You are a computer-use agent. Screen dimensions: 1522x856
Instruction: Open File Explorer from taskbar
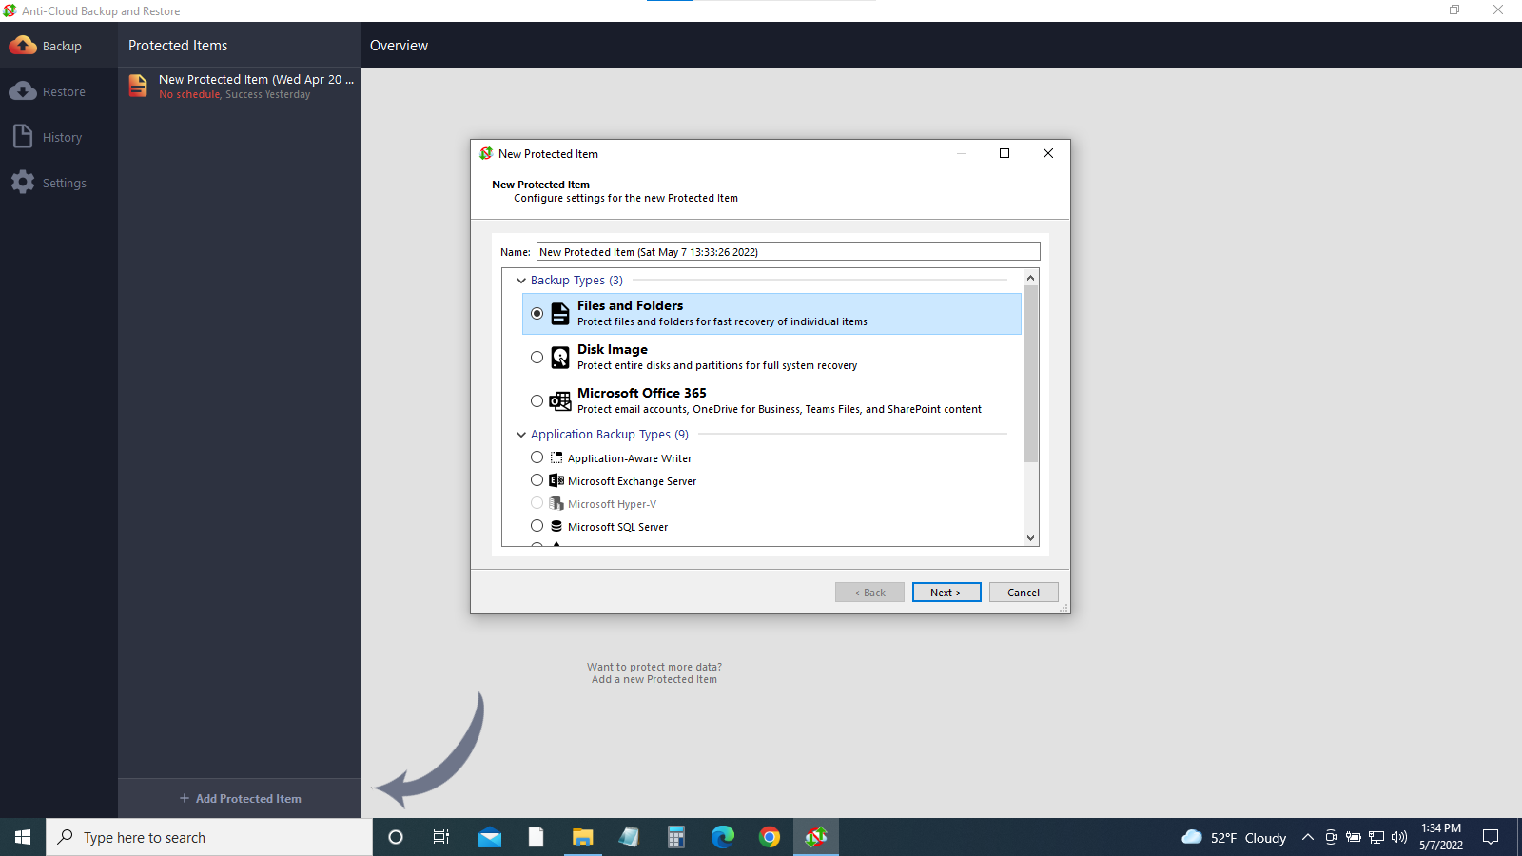pos(583,837)
